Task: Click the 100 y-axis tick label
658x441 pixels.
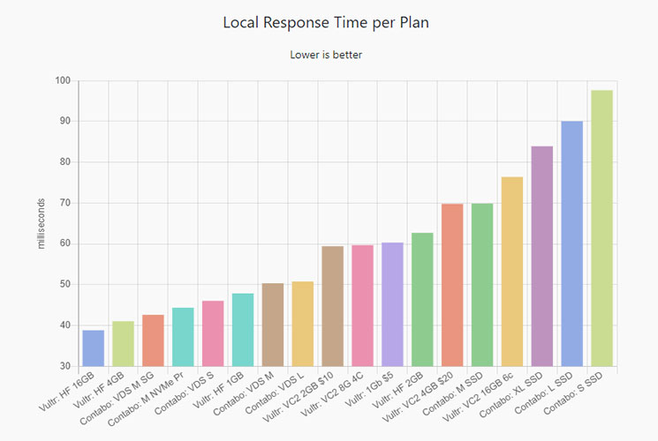Action: [63, 80]
